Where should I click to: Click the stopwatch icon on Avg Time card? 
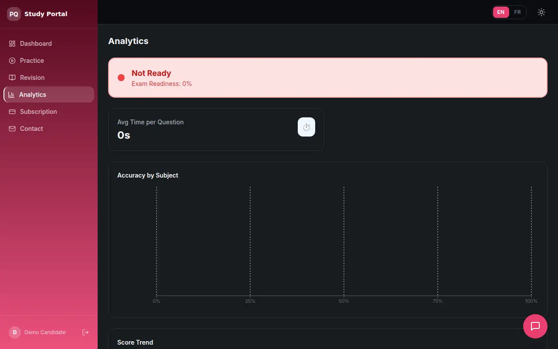(x=306, y=127)
